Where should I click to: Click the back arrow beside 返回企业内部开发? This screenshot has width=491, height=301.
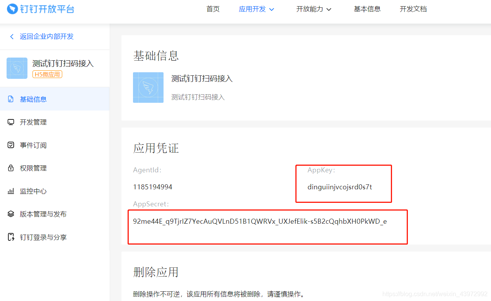(12, 36)
